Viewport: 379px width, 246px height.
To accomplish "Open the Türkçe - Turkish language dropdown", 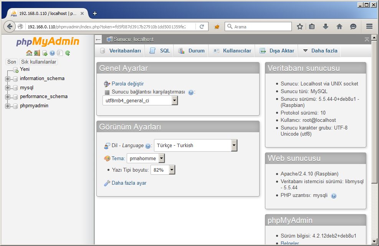I will (x=196, y=146).
